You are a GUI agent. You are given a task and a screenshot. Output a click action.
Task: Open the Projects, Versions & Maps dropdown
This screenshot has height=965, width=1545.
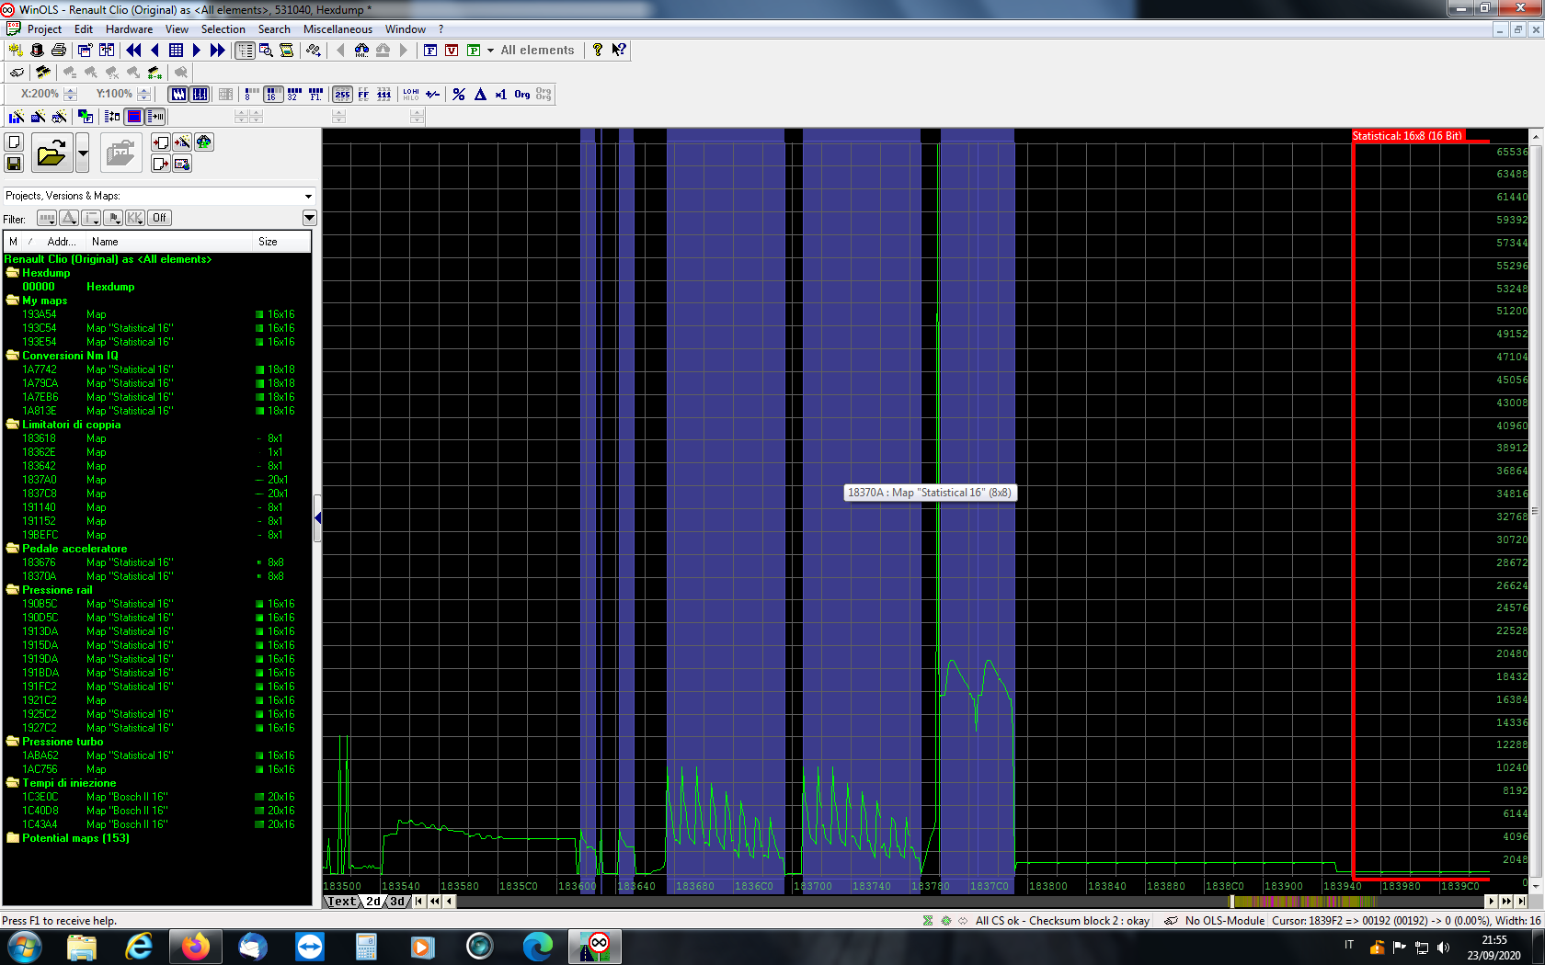[x=308, y=196]
